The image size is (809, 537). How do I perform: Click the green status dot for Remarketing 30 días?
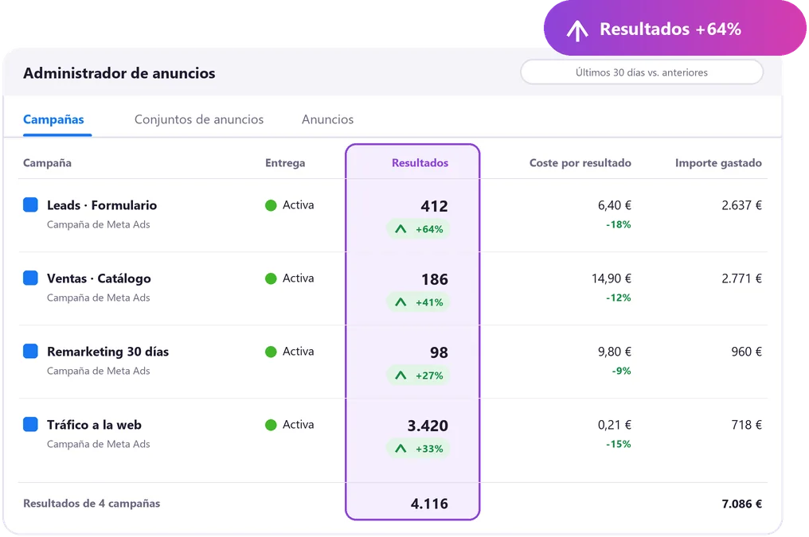pos(271,352)
